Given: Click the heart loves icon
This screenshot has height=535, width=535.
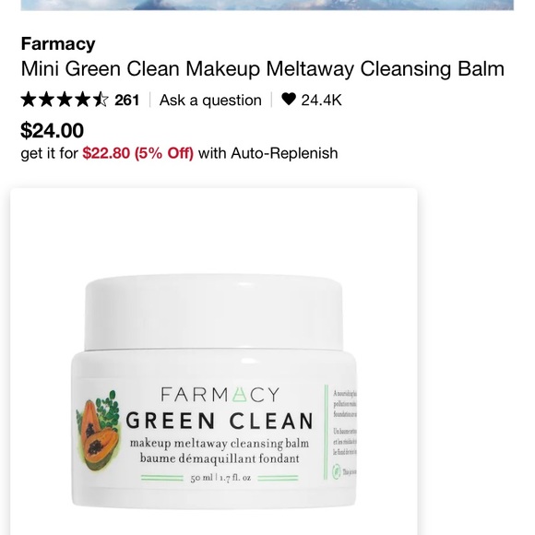Looking at the screenshot, I should [x=289, y=100].
